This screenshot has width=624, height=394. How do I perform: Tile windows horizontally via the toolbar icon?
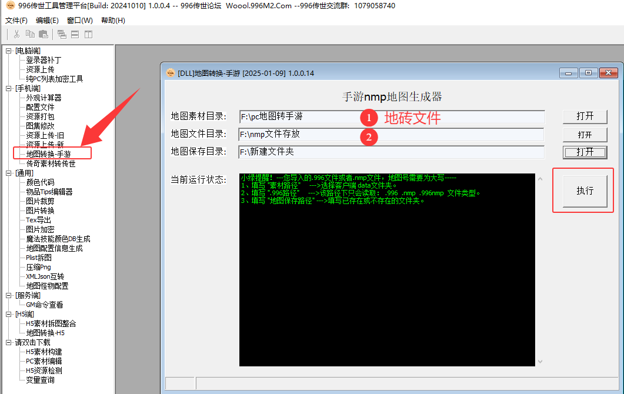(75, 34)
